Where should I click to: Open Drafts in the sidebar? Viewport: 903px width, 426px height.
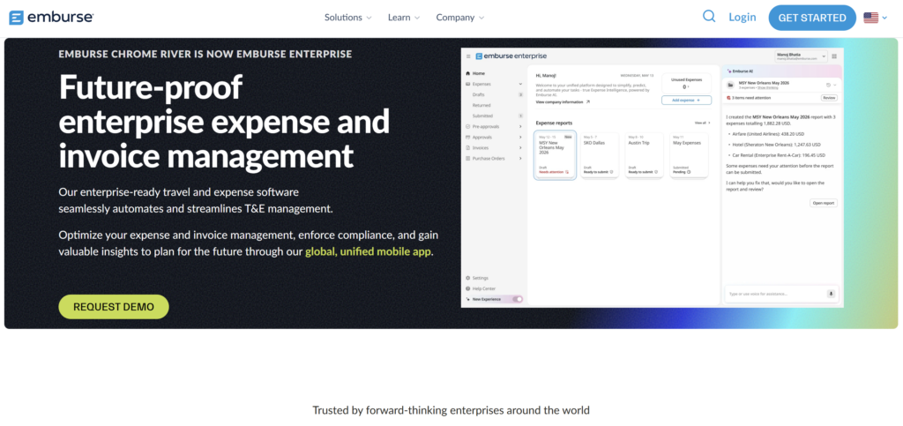pos(479,94)
